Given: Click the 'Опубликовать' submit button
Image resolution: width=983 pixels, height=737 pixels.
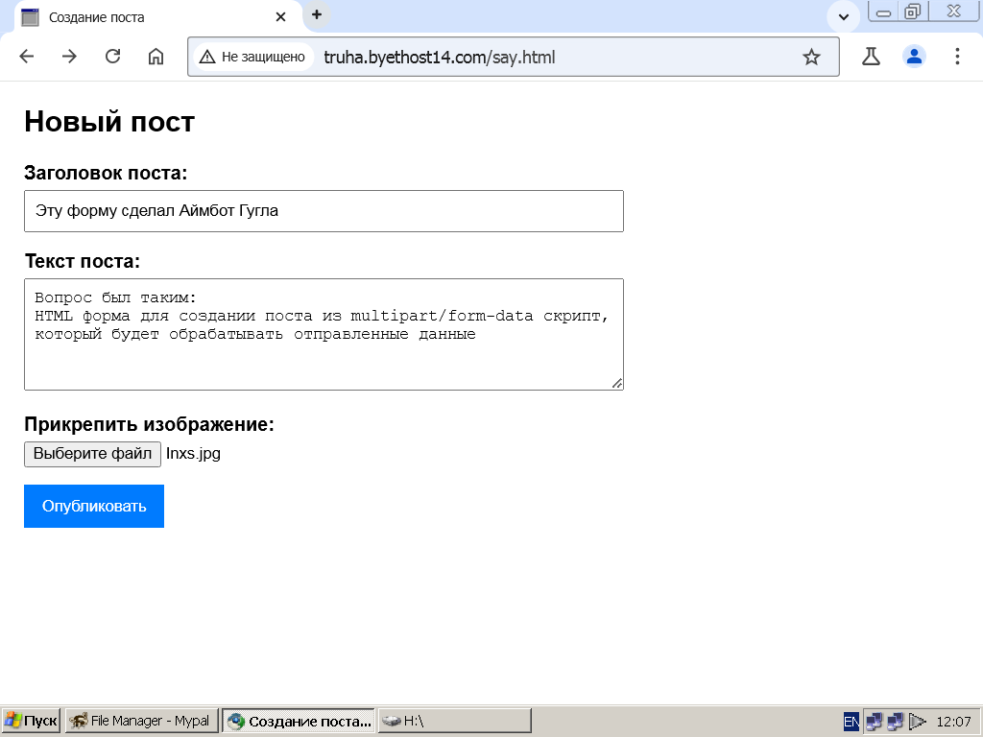Looking at the screenshot, I should point(94,507).
